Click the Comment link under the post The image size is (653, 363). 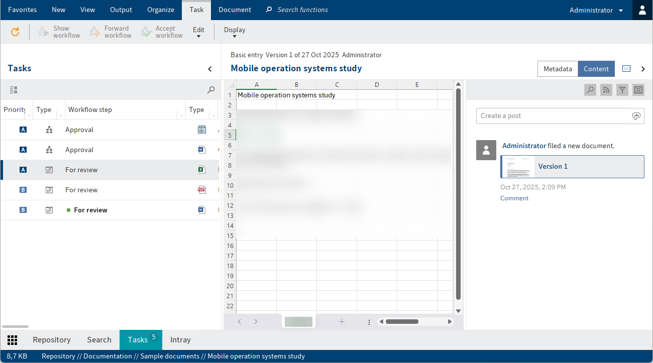514,198
